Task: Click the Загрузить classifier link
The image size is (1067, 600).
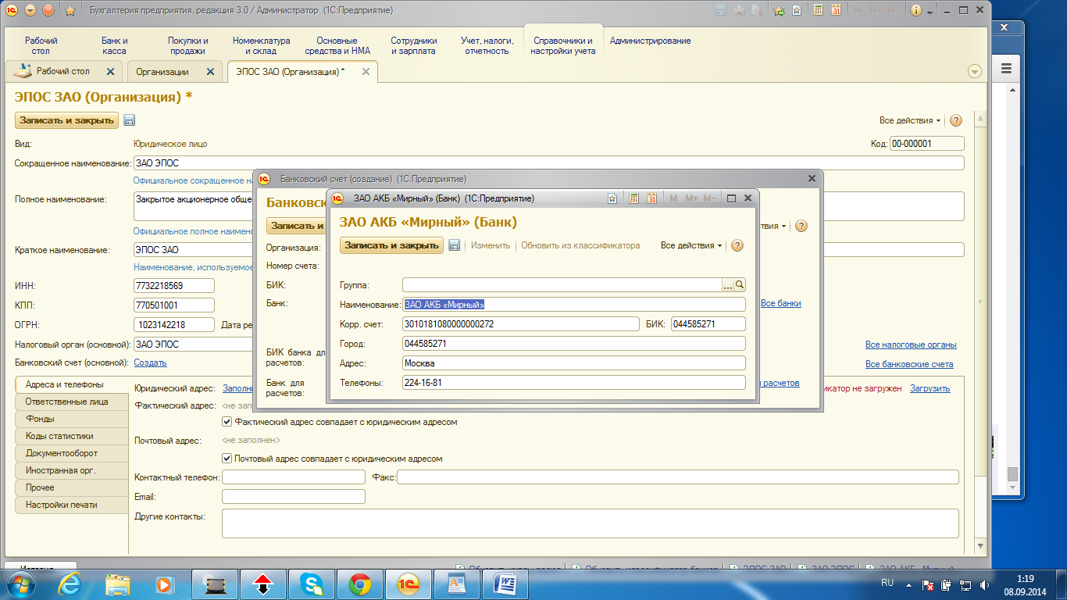Action: point(930,388)
